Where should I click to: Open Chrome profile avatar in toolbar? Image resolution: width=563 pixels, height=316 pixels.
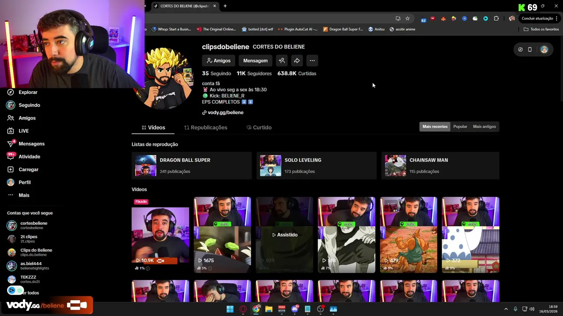point(512,18)
